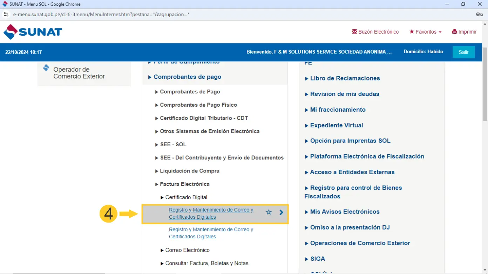Open second Registro y Mantenimiento de Correo link
Image resolution: width=488 pixels, height=274 pixels.
(211, 233)
